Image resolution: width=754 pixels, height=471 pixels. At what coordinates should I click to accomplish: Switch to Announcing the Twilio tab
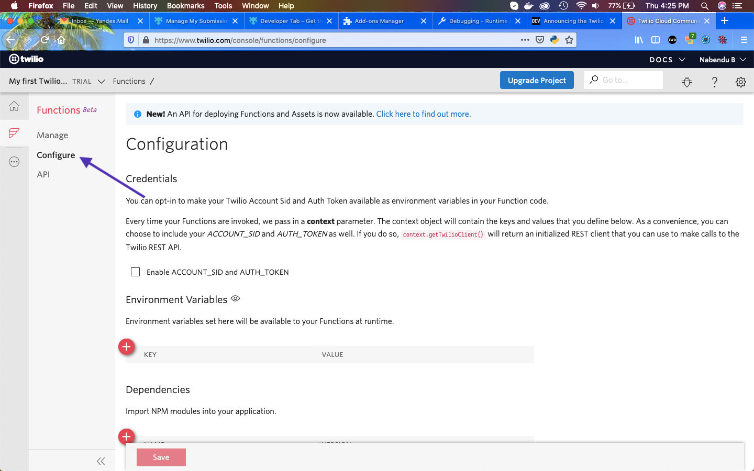573,21
